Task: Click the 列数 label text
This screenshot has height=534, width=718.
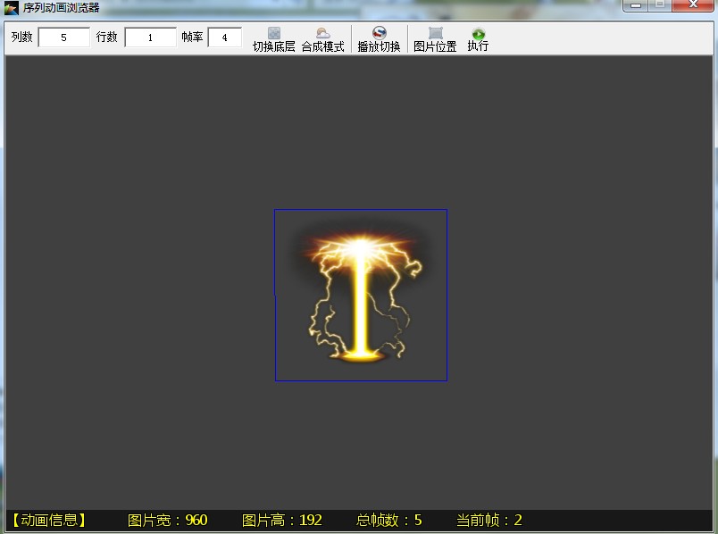Action: click(22, 38)
